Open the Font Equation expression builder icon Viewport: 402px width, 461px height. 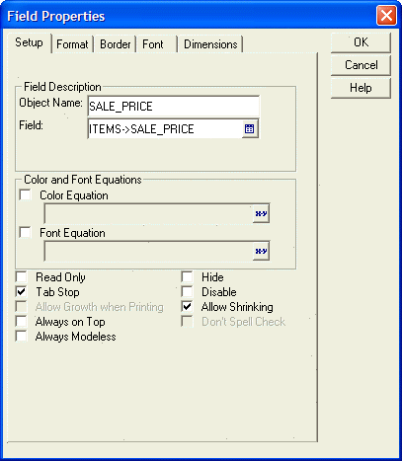[261, 251]
